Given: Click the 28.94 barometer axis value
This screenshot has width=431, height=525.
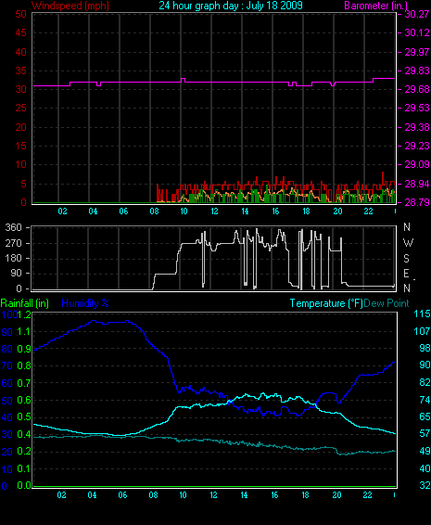Looking at the screenshot, I should pyautogui.click(x=417, y=184).
